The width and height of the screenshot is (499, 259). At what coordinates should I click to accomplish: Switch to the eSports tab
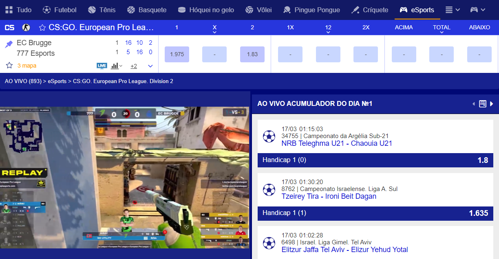click(417, 10)
